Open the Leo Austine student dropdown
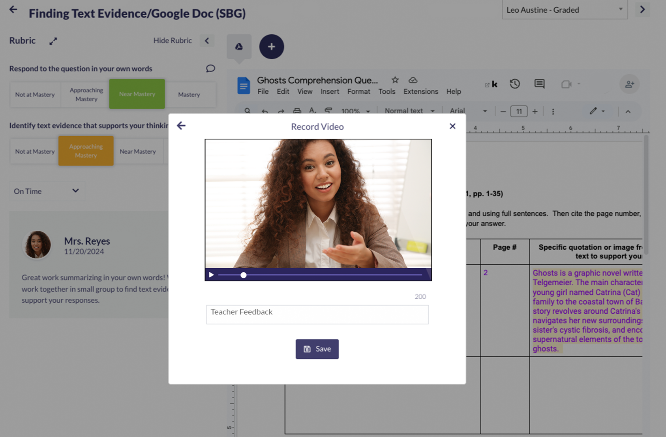 tap(565, 10)
